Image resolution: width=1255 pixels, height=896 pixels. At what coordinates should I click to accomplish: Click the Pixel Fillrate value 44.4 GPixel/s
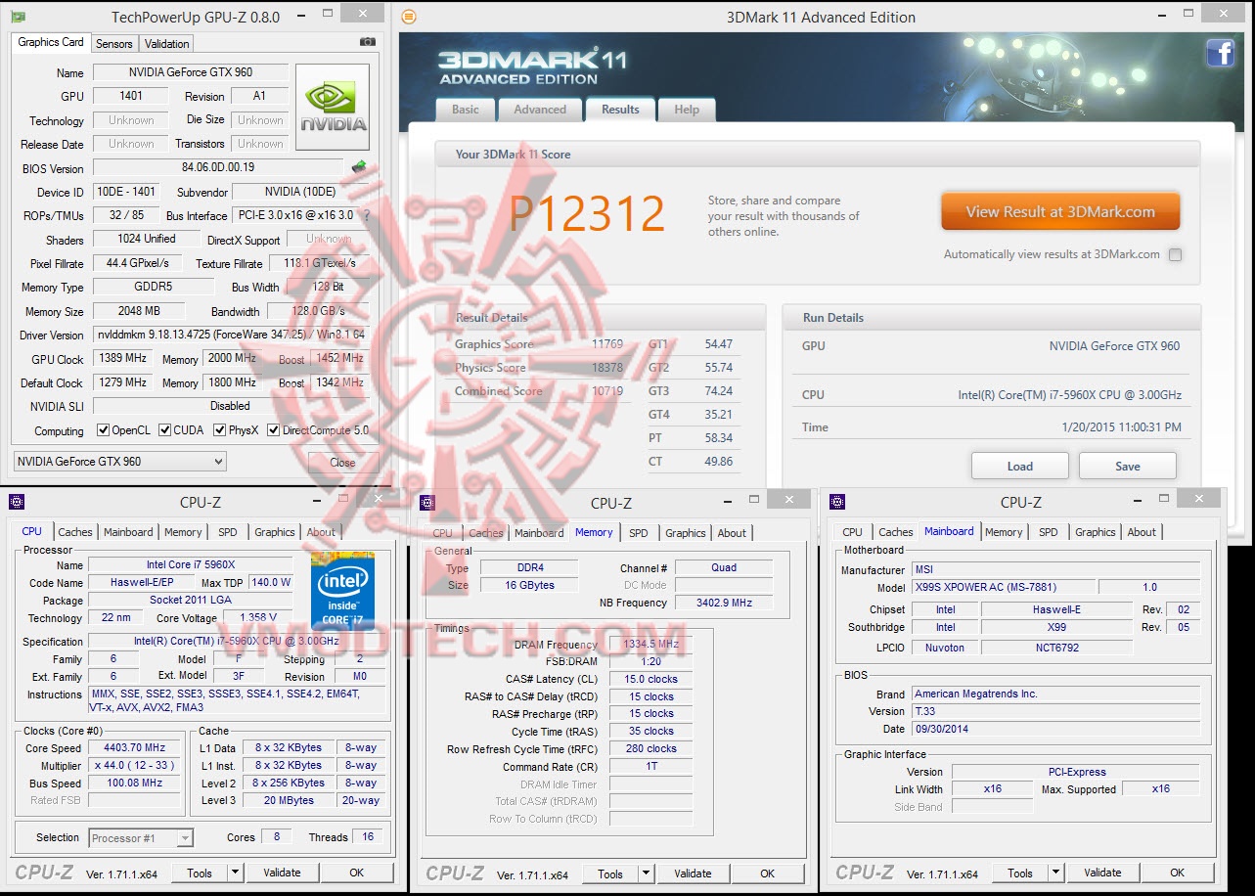click(138, 263)
